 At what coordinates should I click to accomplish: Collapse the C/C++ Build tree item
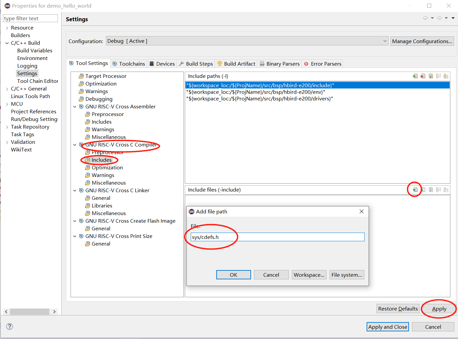(7, 43)
